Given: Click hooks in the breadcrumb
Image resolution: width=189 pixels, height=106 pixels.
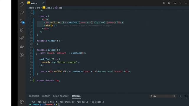Looking at the screenshot, I should [x=31, y=8].
